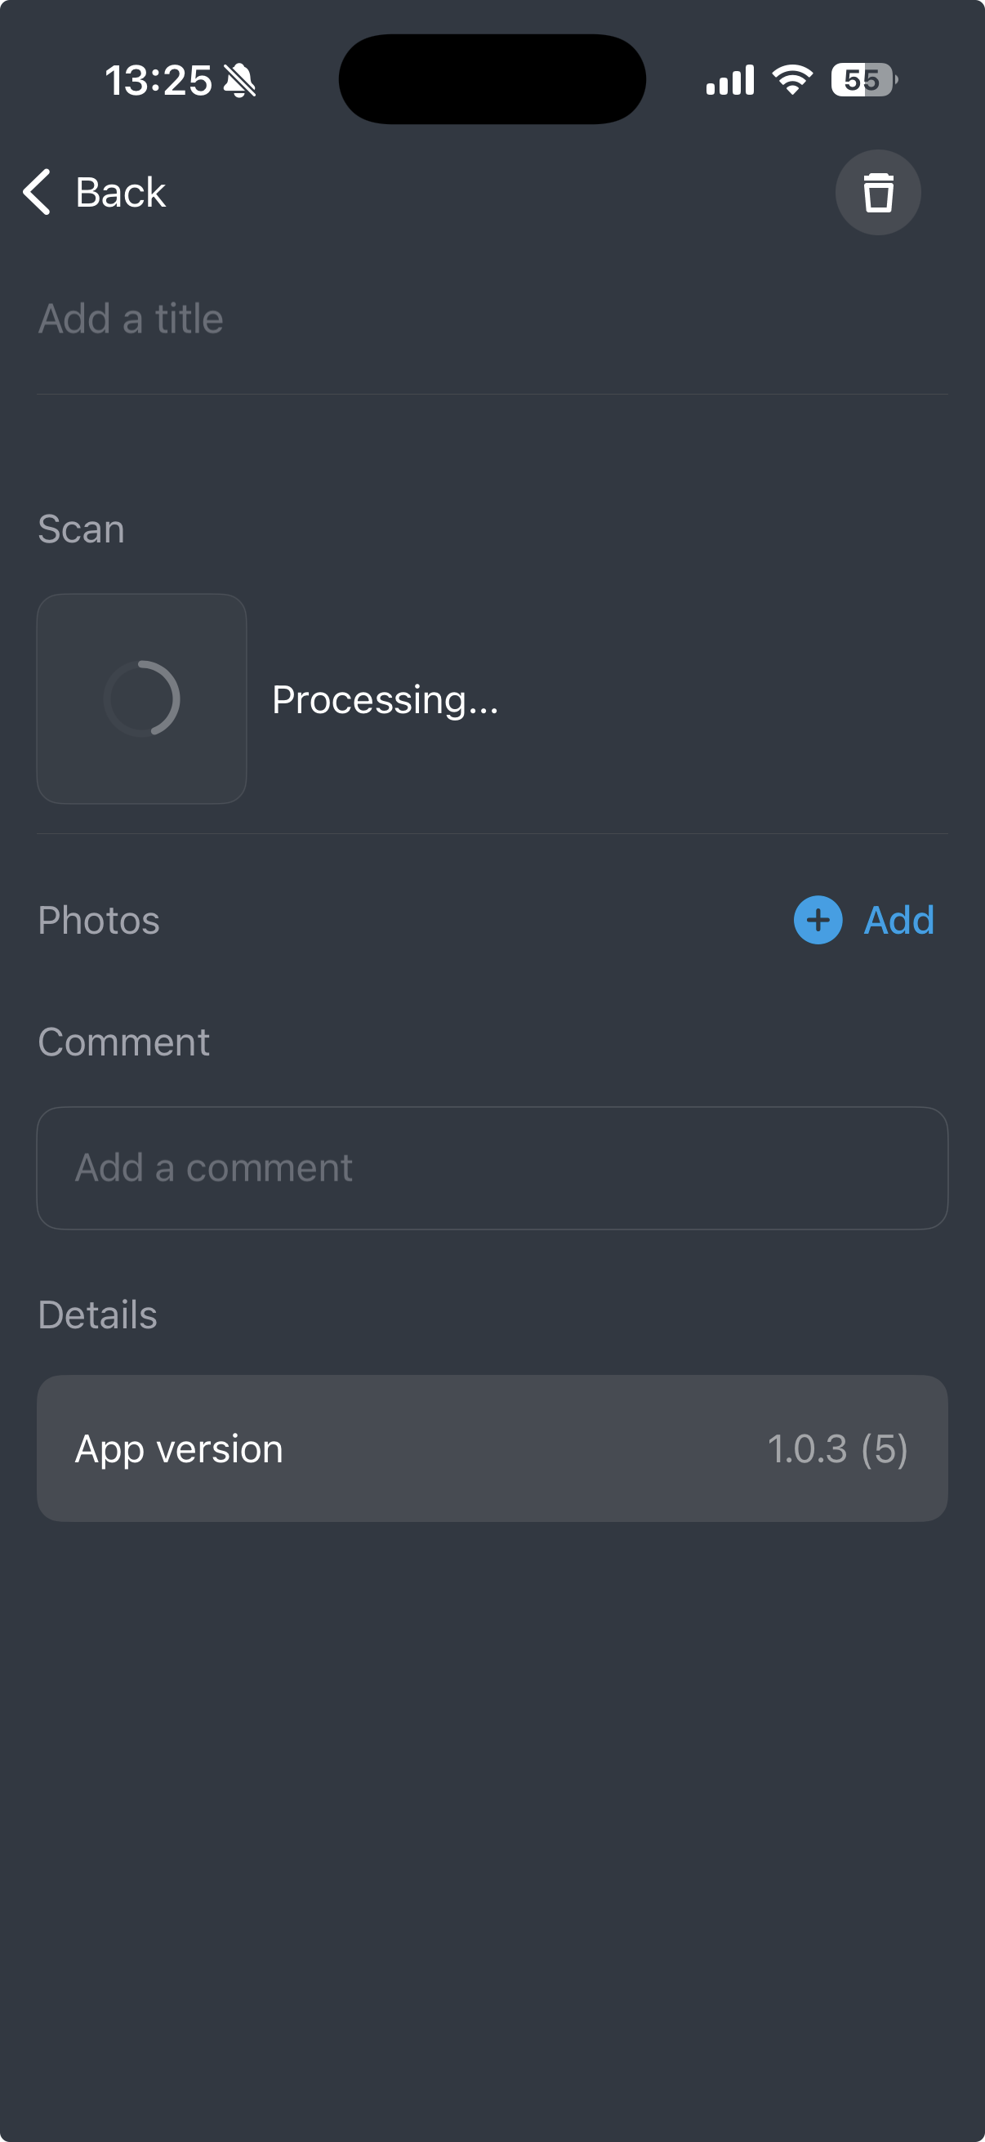This screenshot has height=2142, width=985.
Task: Focus the Add a comment box
Action: (492, 1167)
